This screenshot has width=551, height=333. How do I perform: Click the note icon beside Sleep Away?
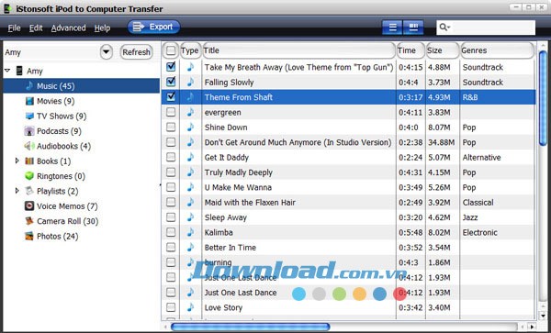[x=190, y=217]
